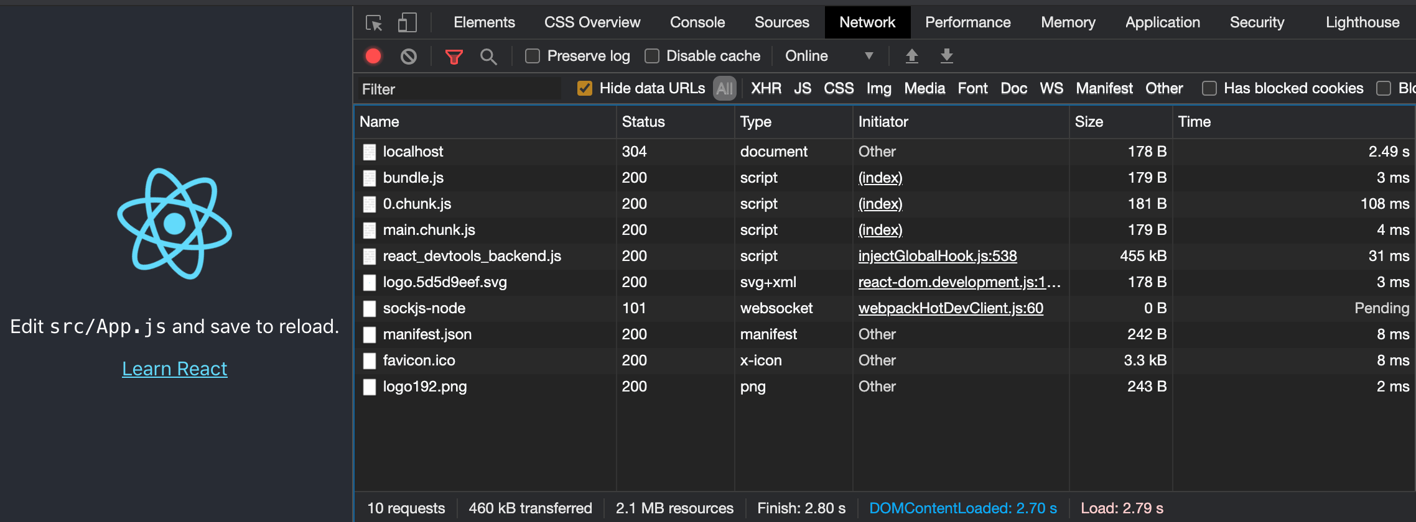Filter requests by Img

[x=878, y=88]
